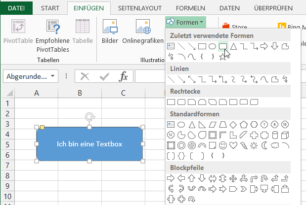
Task: Select column B header
Action: click(x=80, y=93)
